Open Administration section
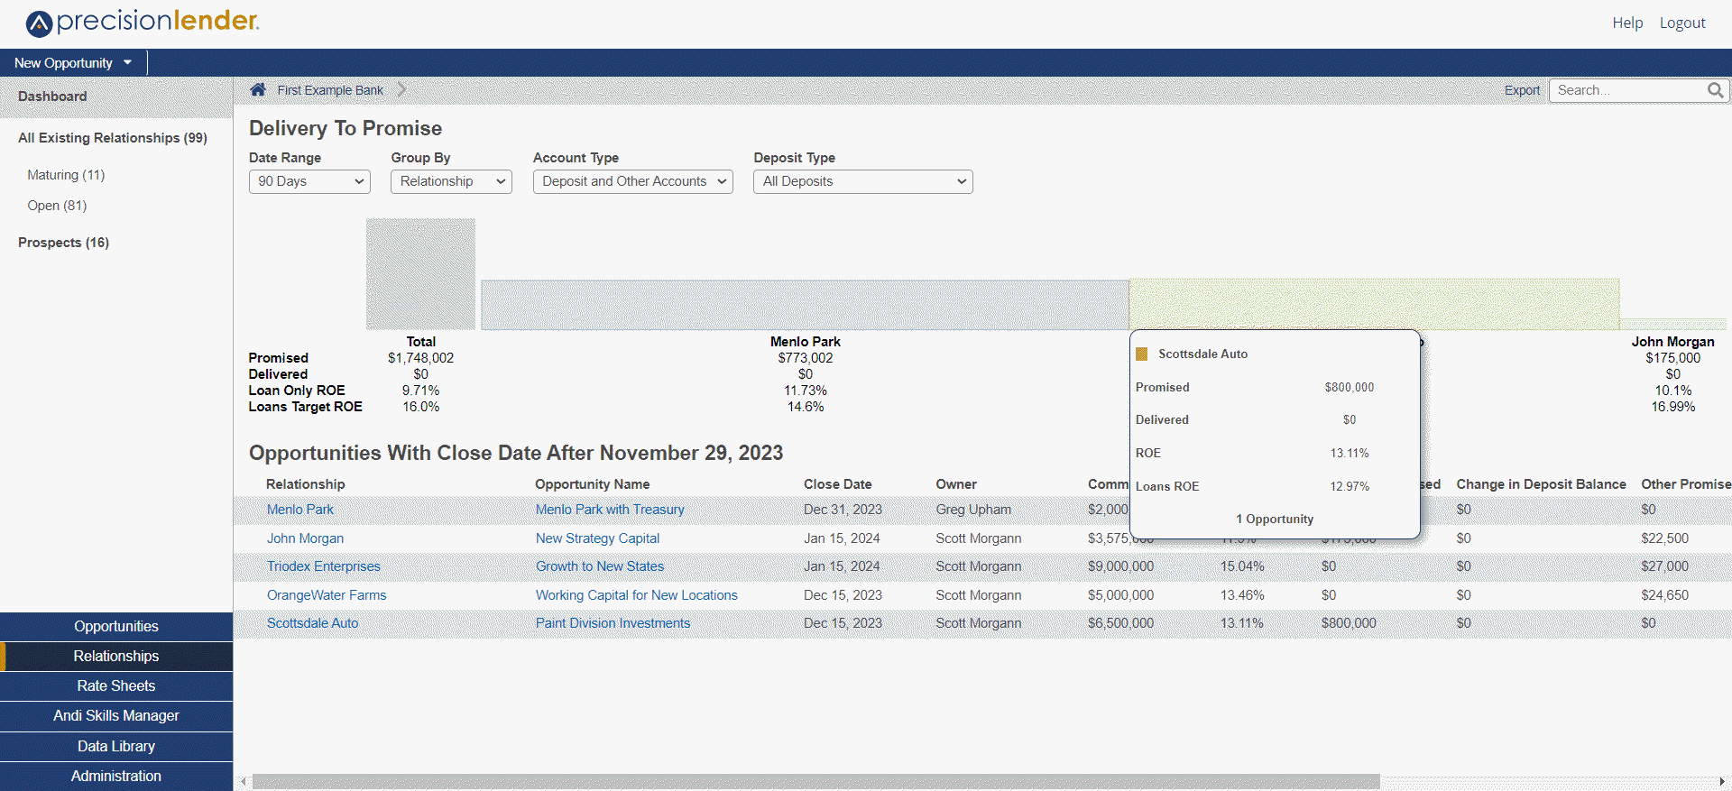Viewport: 1732px width, 791px height. (x=116, y=776)
